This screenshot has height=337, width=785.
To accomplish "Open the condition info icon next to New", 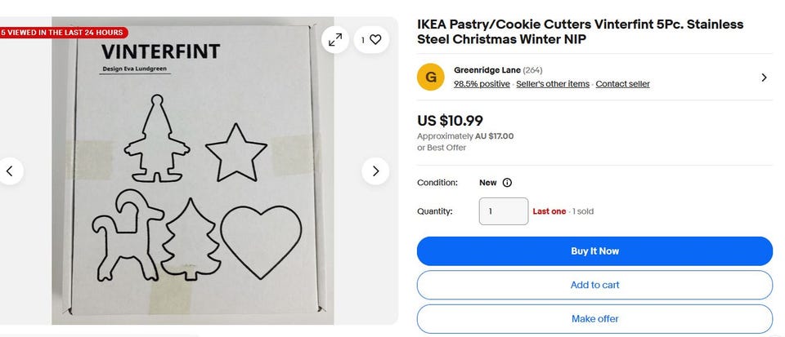I will click(507, 183).
